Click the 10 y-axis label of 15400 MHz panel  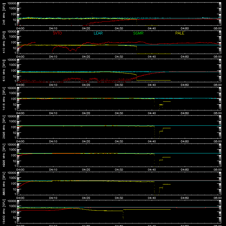[14, 218]
